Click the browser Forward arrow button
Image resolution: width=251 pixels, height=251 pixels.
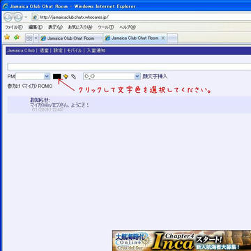18,17
